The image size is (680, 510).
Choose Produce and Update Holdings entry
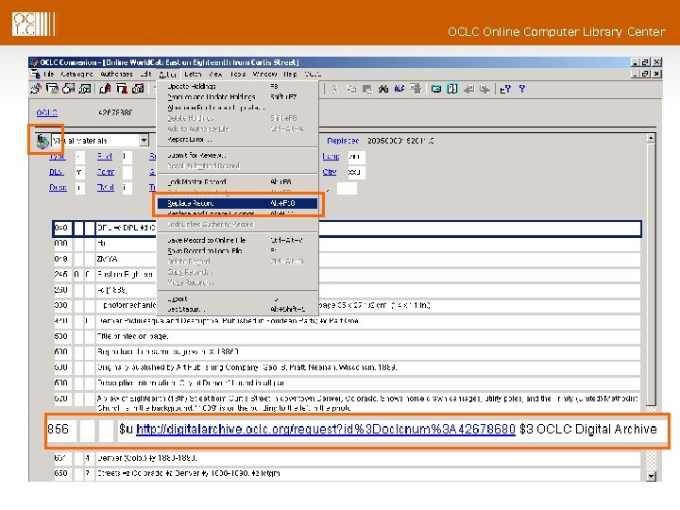[x=237, y=96]
